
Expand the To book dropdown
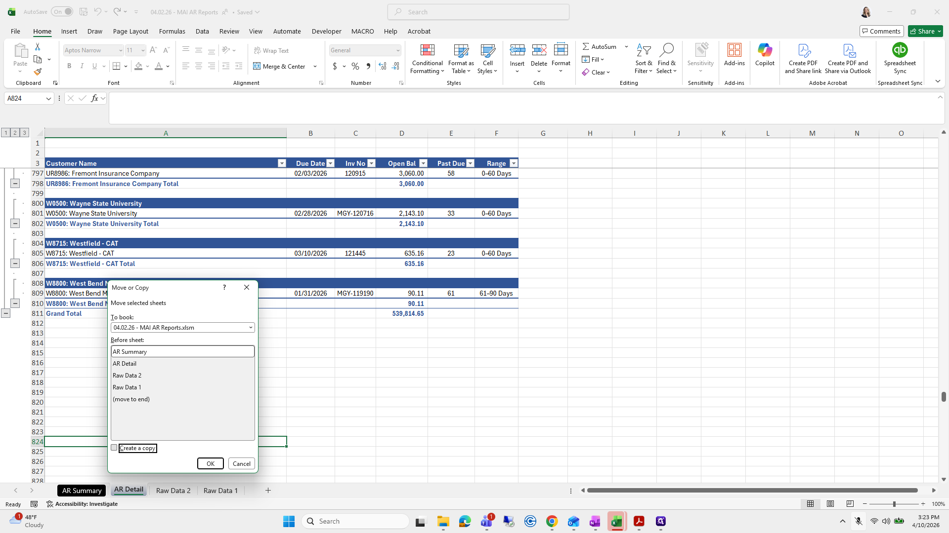tap(251, 327)
